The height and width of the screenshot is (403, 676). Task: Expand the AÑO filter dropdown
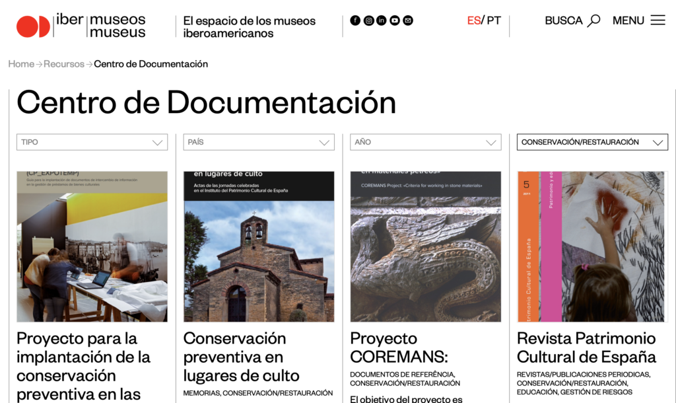(x=426, y=142)
